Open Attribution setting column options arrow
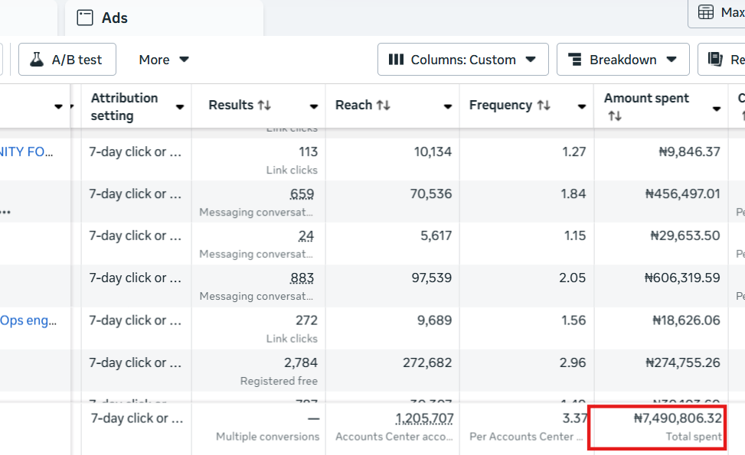745x455 pixels. (x=180, y=107)
